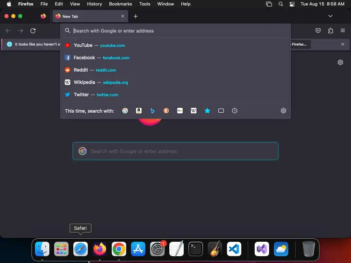Dismiss the info notification bar

click(343, 44)
